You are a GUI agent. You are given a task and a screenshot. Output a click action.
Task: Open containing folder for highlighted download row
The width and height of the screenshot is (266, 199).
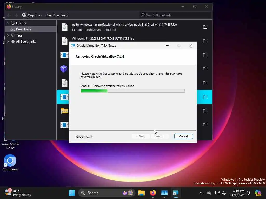click(205, 97)
